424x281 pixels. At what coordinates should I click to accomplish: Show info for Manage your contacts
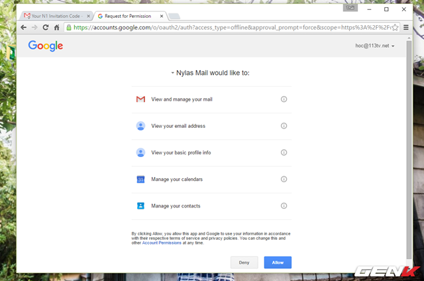coord(284,206)
